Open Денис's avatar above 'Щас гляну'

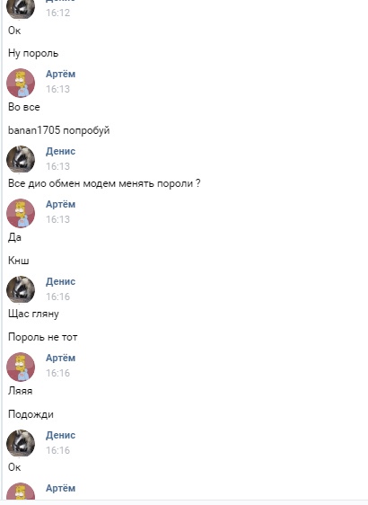click(21, 290)
